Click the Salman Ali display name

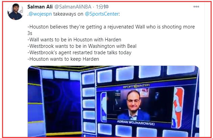(40, 7)
